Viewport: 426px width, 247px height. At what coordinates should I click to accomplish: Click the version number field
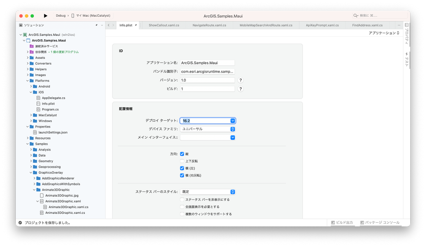207,80
